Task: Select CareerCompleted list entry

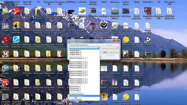Action: coord(75,100)
